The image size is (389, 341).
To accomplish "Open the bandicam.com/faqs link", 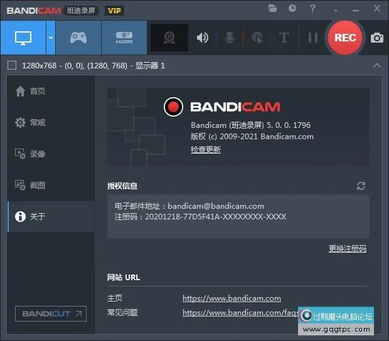I will (x=241, y=313).
